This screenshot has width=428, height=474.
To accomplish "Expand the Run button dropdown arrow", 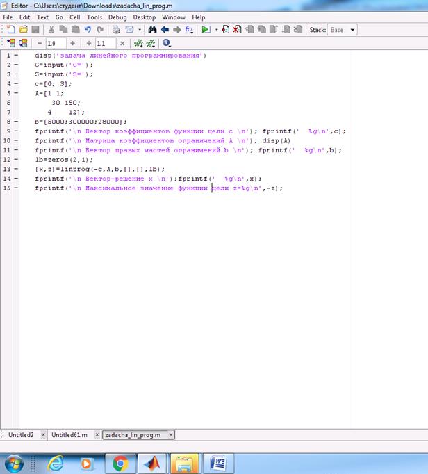I will coord(216,30).
